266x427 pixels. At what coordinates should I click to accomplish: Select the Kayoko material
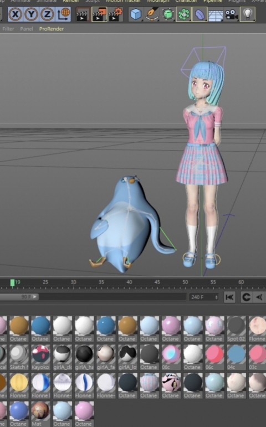[40, 357]
